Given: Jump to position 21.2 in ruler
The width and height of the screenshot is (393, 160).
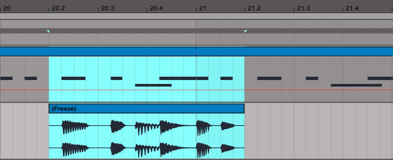Looking at the screenshot, I should (254, 8).
